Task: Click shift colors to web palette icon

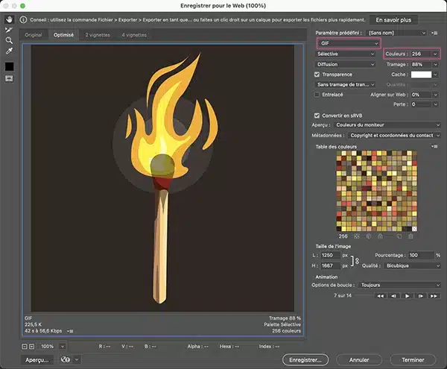Action: pyautogui.click(x=369, y=236)
